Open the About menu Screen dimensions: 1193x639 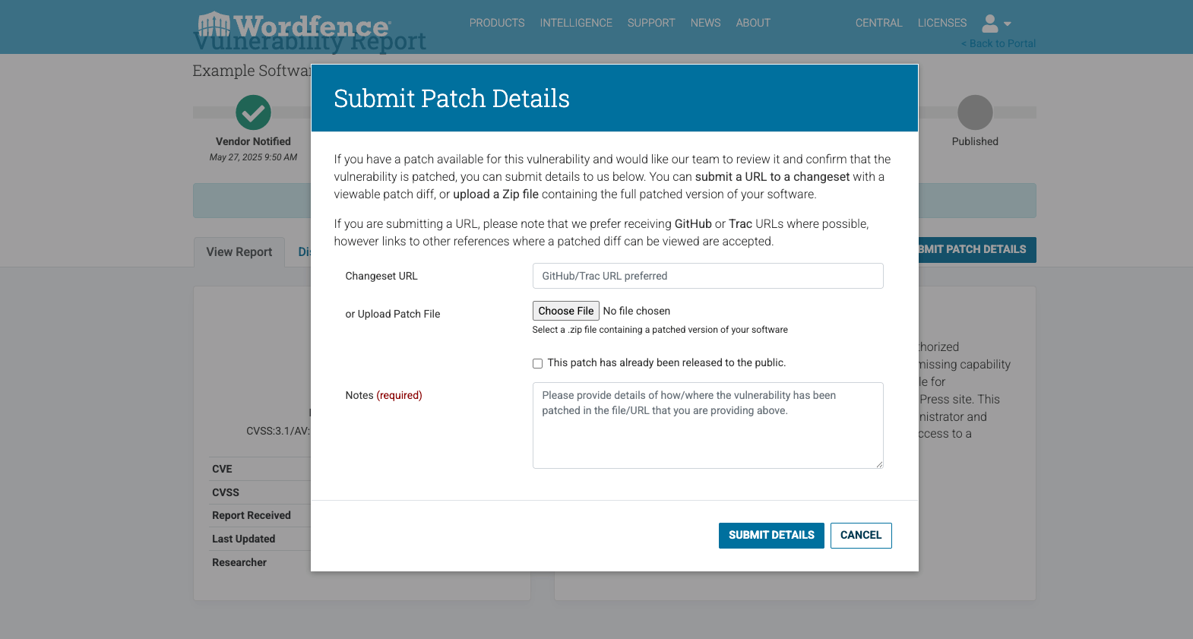pyautogui.click(x=753, y=23)
